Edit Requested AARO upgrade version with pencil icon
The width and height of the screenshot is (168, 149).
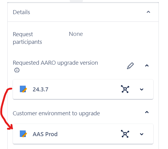pyautogui.click(x=130, y=66)
